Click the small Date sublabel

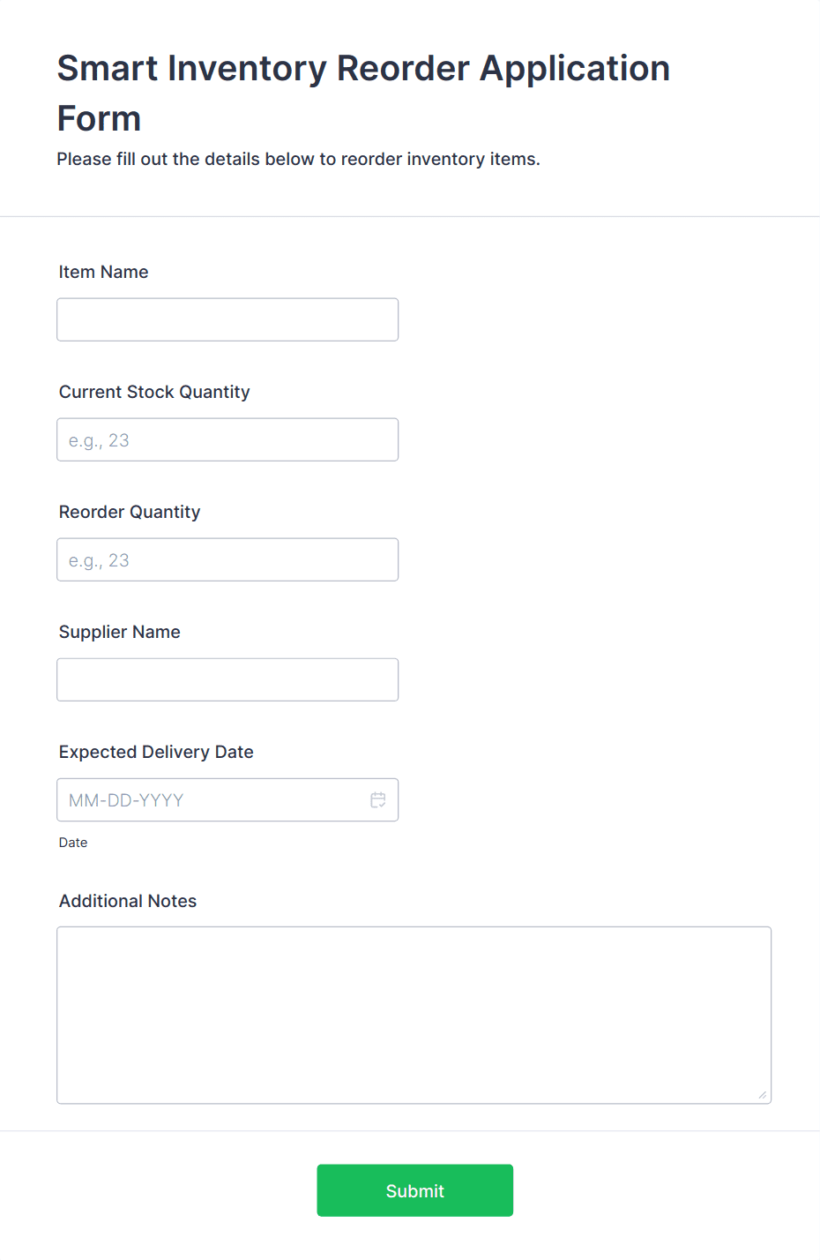[73, 843]
